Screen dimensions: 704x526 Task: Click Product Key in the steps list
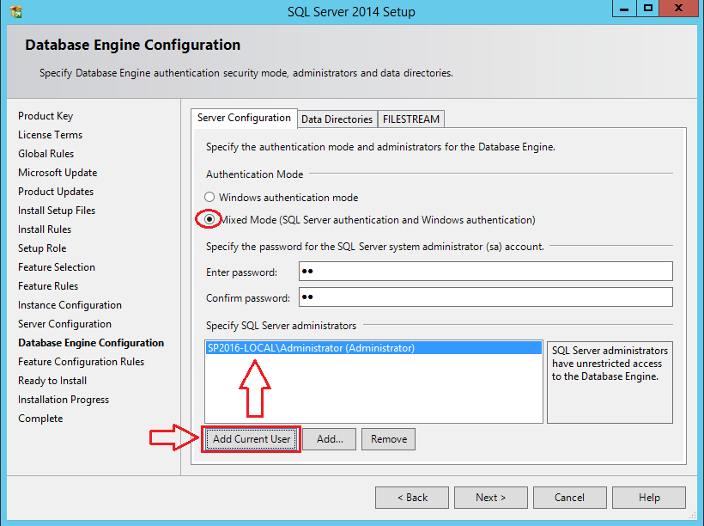pos(46,116)
